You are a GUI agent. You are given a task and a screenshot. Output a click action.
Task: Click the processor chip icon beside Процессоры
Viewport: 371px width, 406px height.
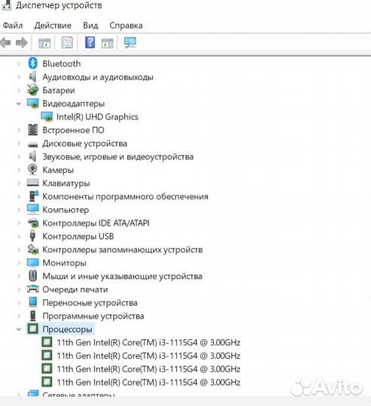(x=32, y=329)
